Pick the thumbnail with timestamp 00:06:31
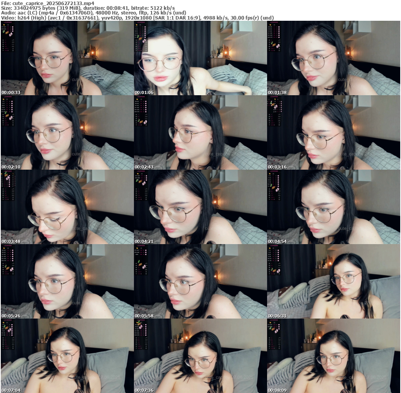Screen dimensions: 401x393 point(334,281)
